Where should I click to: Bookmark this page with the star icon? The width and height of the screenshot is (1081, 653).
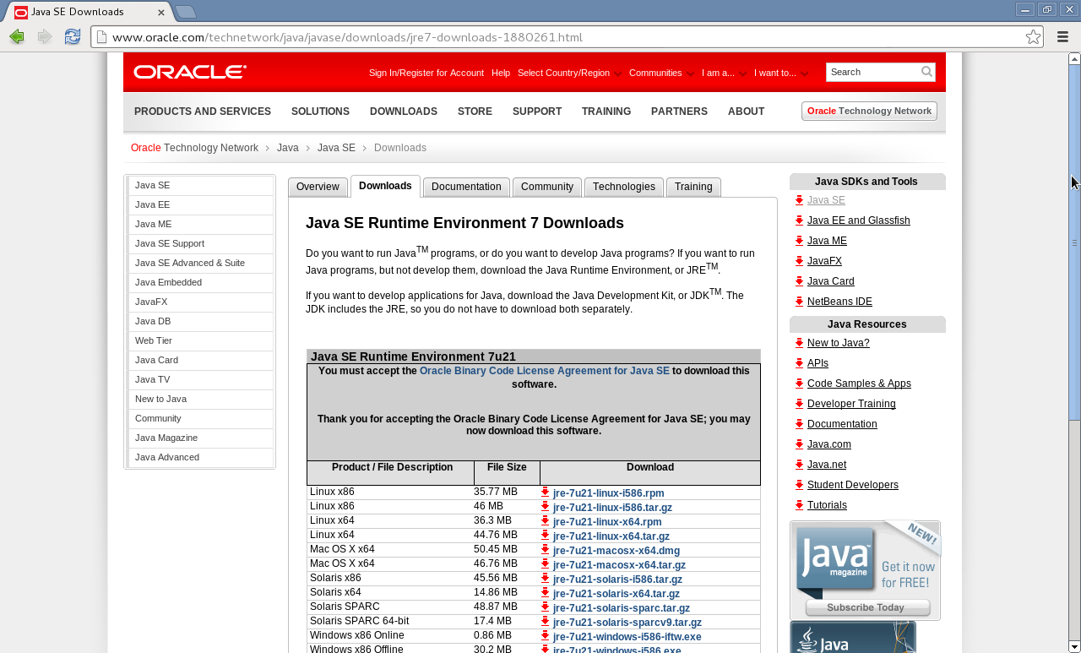1033,36
